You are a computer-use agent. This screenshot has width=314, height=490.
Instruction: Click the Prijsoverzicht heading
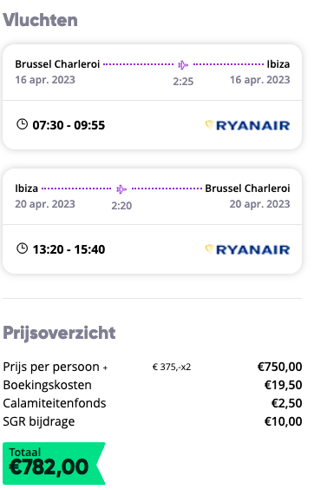click(59, 333)
